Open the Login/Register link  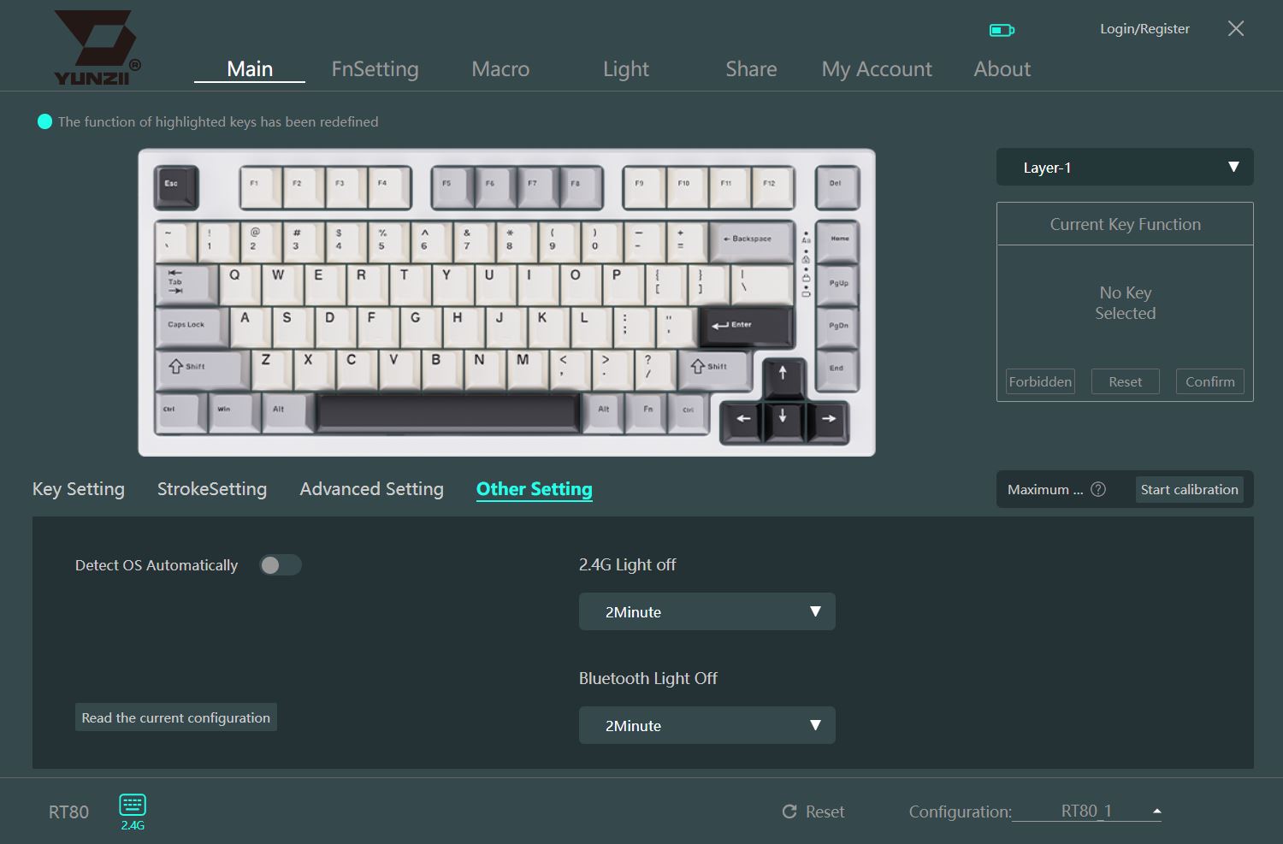[x=1144, y=29]
